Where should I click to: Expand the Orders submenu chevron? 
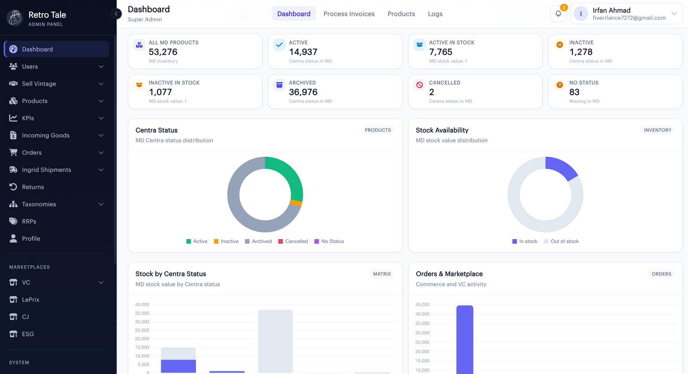(x=101, y=152)
